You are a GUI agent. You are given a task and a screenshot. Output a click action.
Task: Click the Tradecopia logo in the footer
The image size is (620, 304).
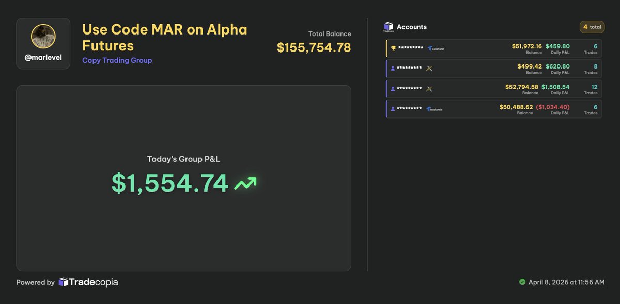tap(88, 282)
